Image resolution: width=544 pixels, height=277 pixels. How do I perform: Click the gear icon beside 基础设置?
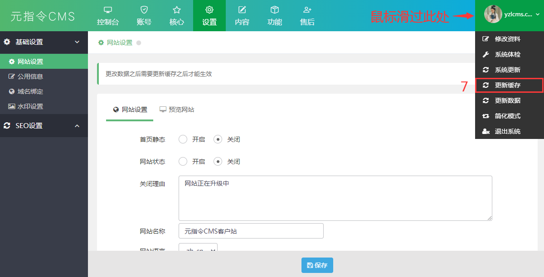pos(7,42)
